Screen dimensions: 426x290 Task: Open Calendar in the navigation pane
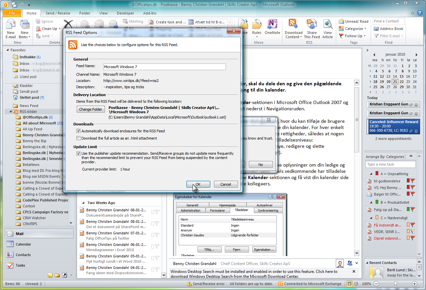23,244
